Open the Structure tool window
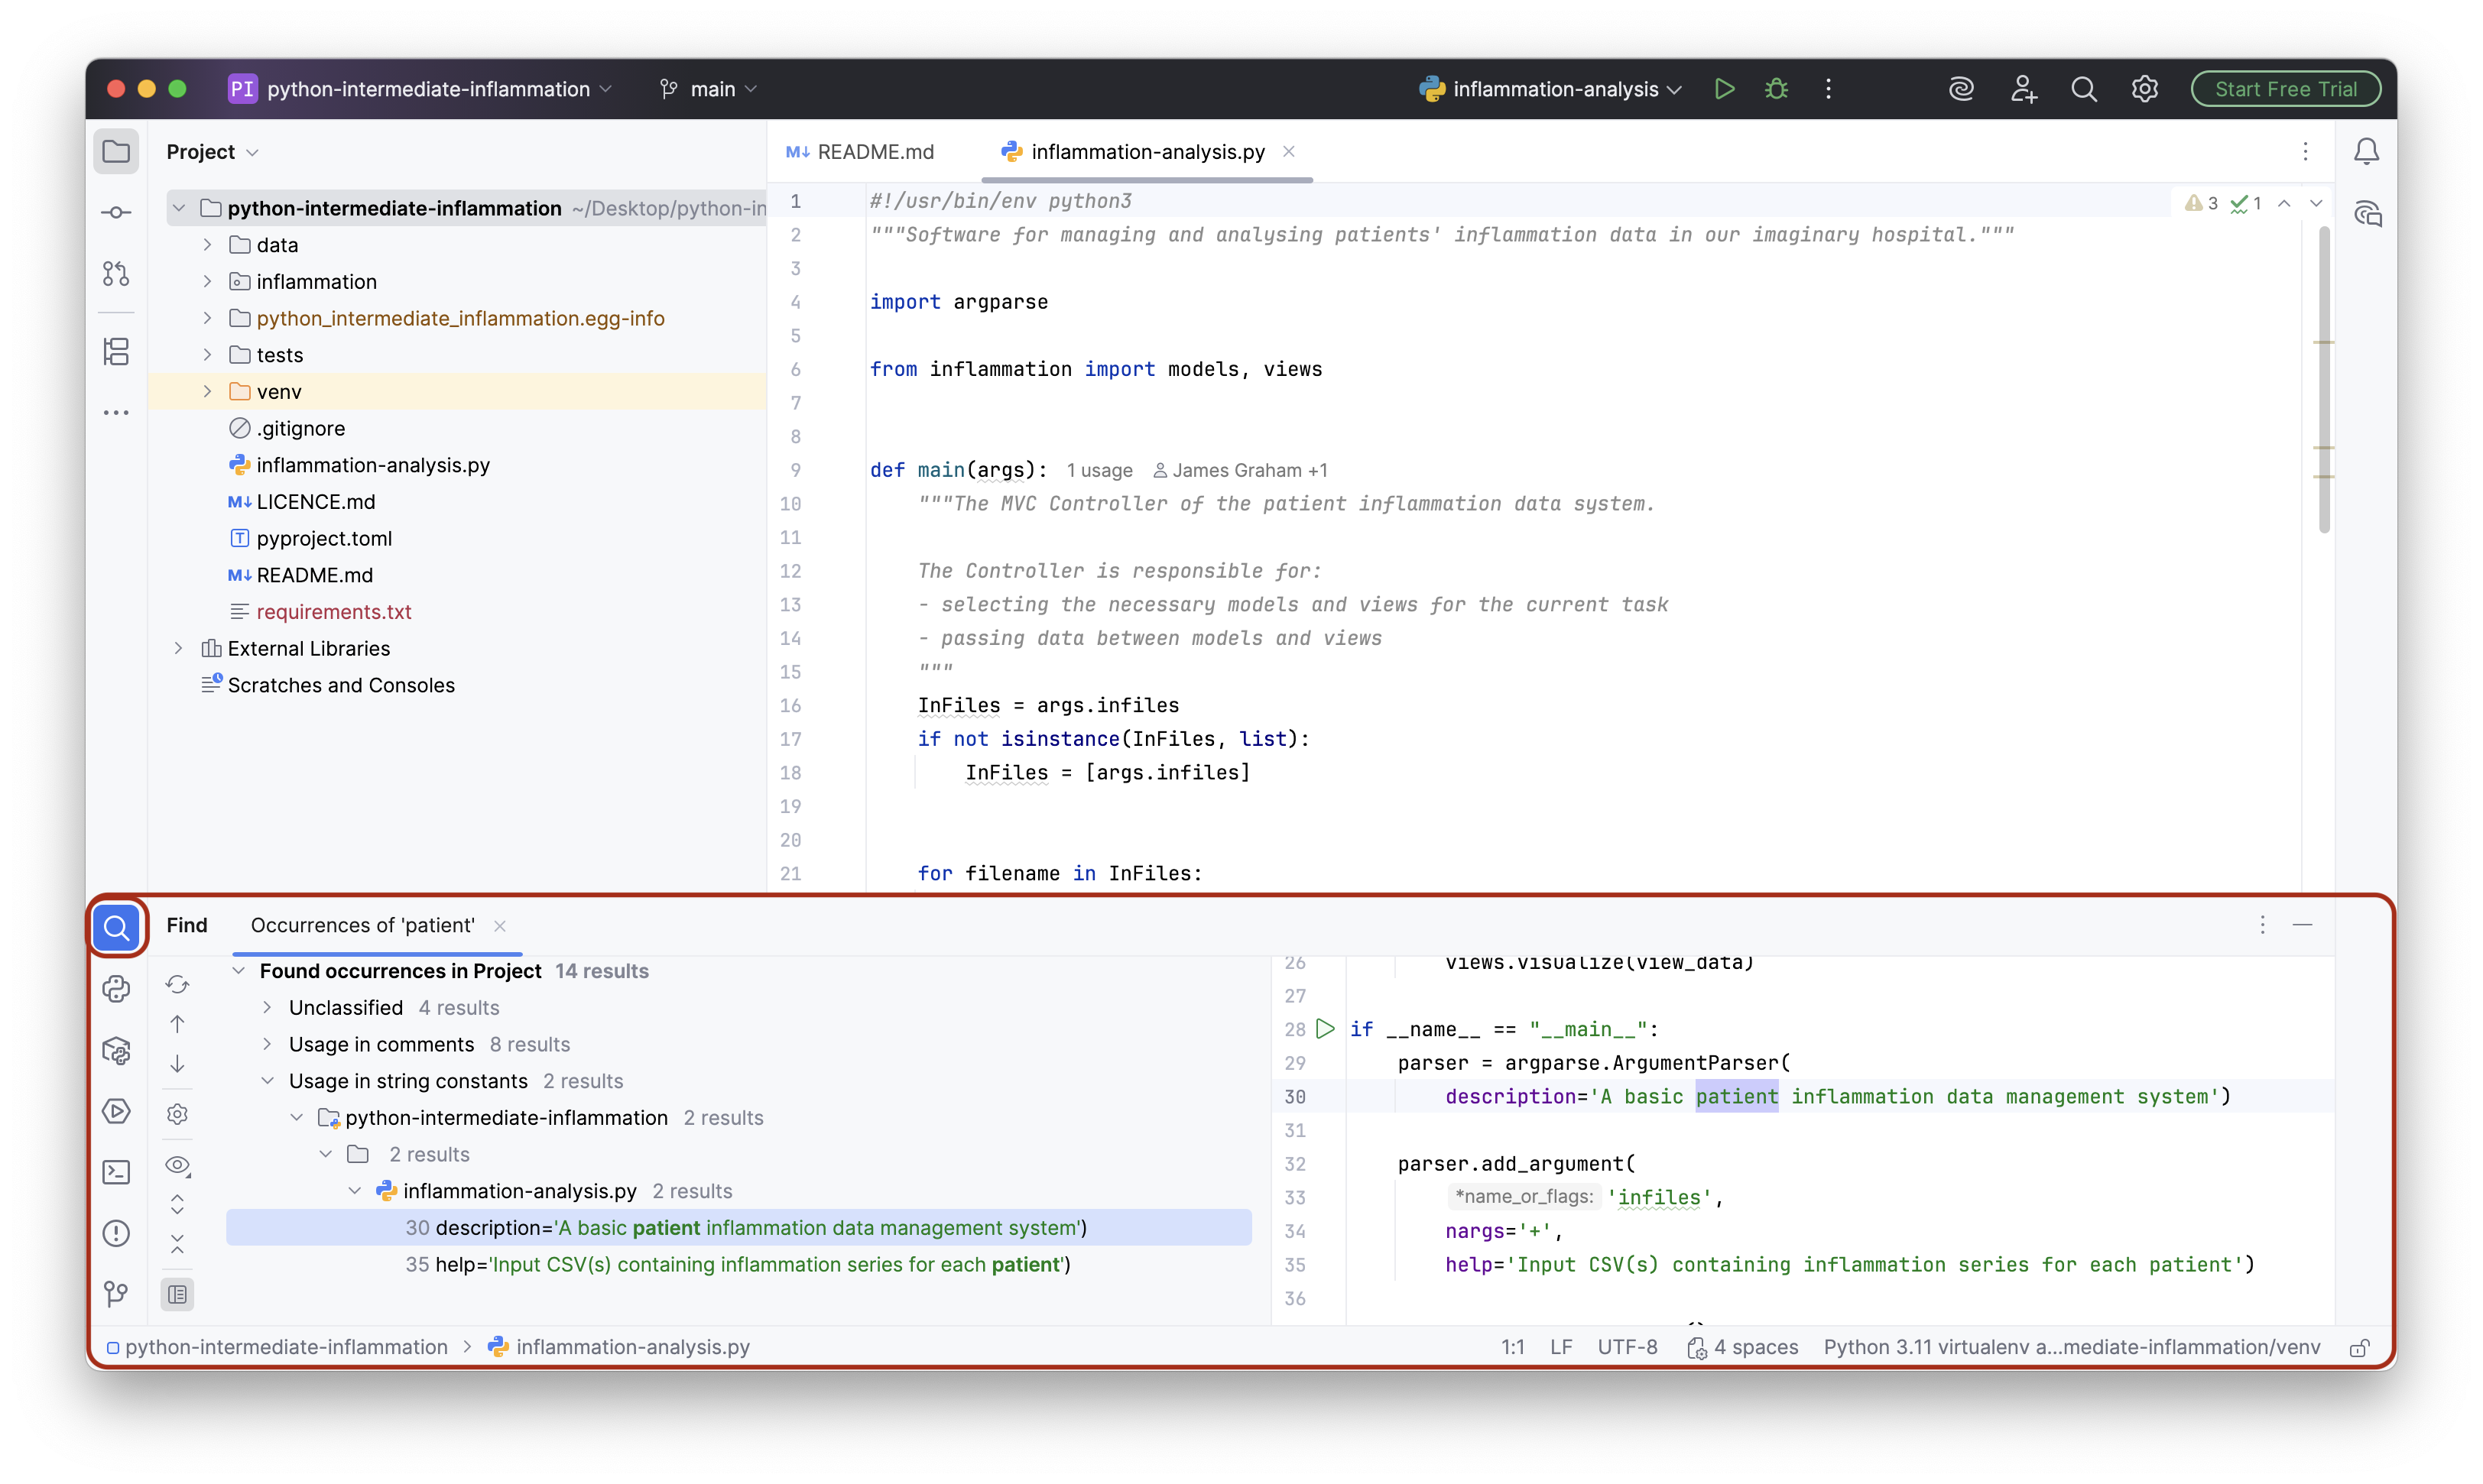Screen dimensions: 2483x1484 click(x=117, y=352)
